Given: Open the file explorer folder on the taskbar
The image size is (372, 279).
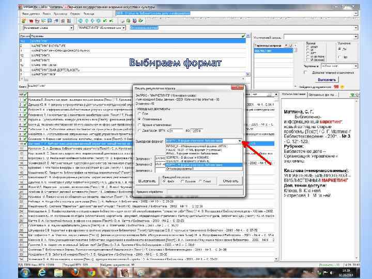Looking at the screenshot, I should coord(58,273).
